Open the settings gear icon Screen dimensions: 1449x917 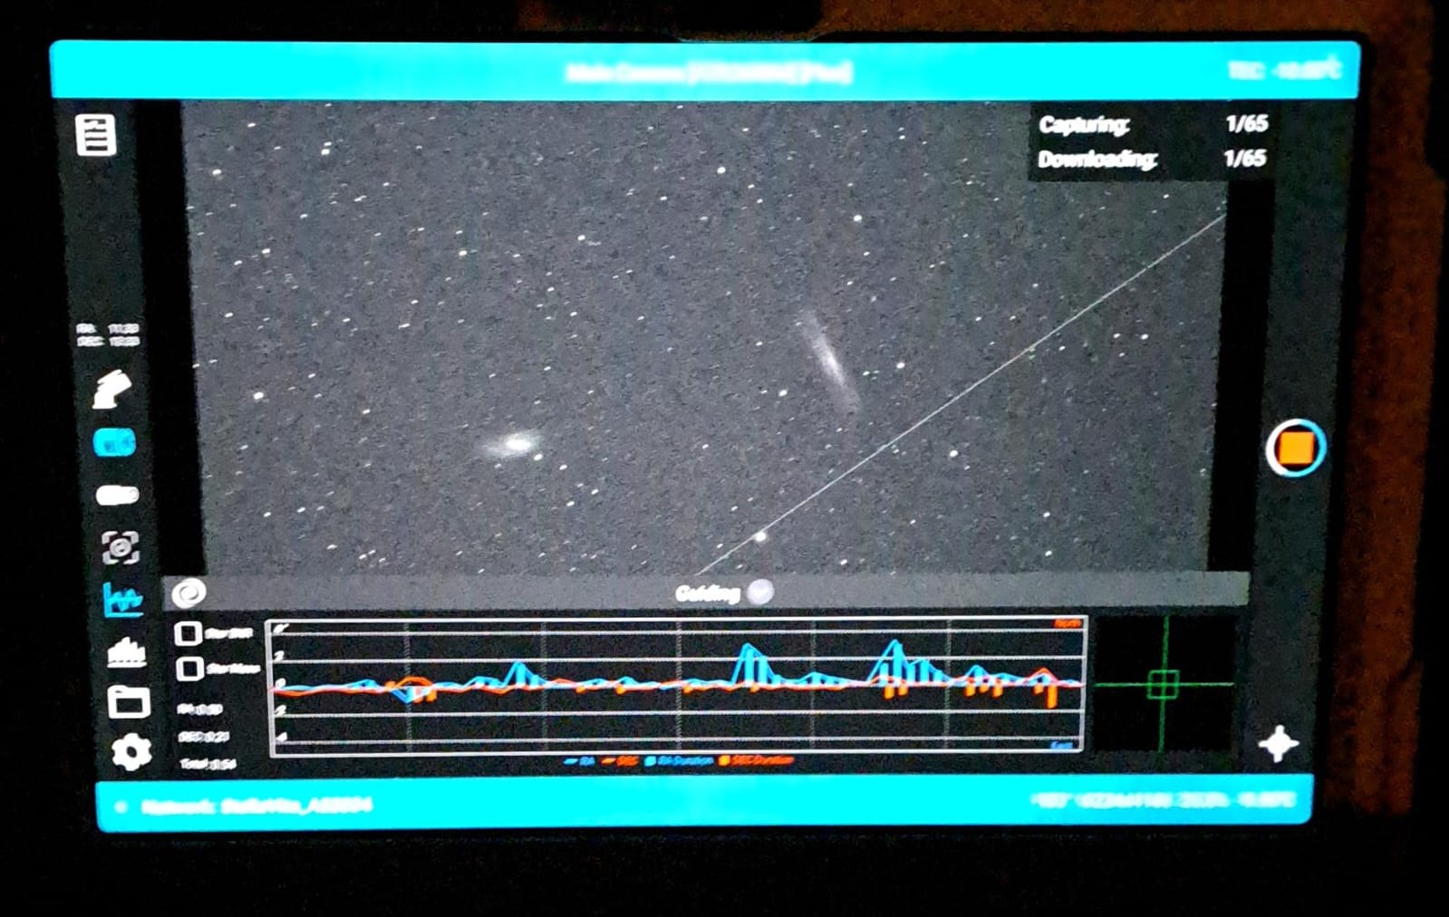(x=131, y=752)
